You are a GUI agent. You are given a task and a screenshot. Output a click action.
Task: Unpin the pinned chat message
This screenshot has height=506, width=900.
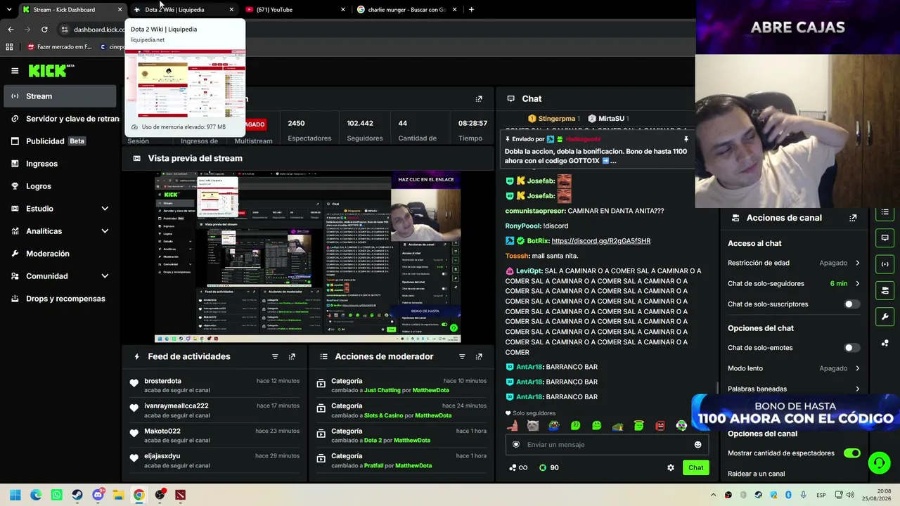[x=686, y=139]
